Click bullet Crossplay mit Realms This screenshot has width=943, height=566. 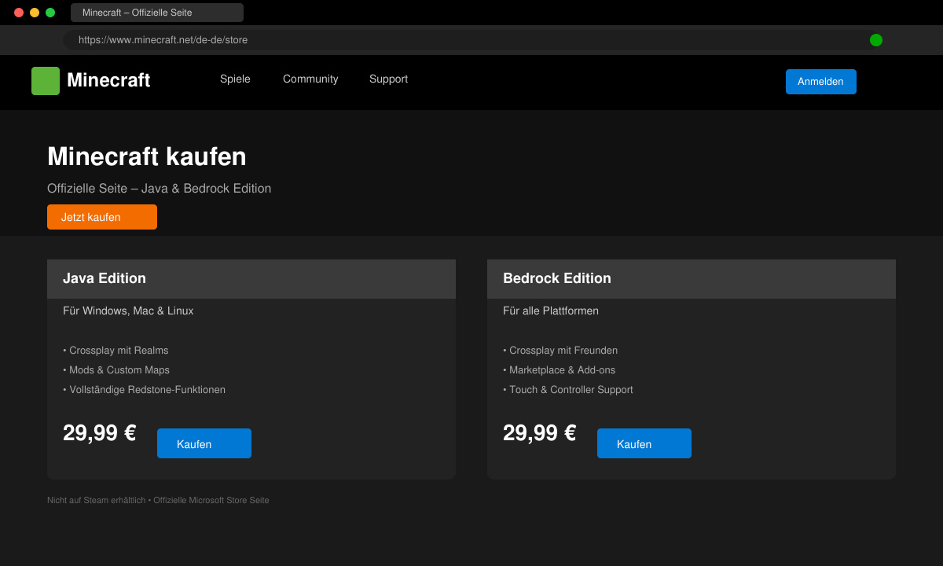pyautogui.click(x=116, y=351)
